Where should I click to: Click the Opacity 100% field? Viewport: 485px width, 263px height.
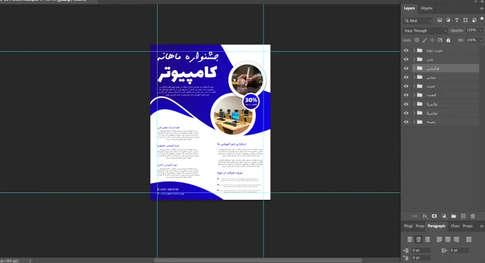point(472,30)
